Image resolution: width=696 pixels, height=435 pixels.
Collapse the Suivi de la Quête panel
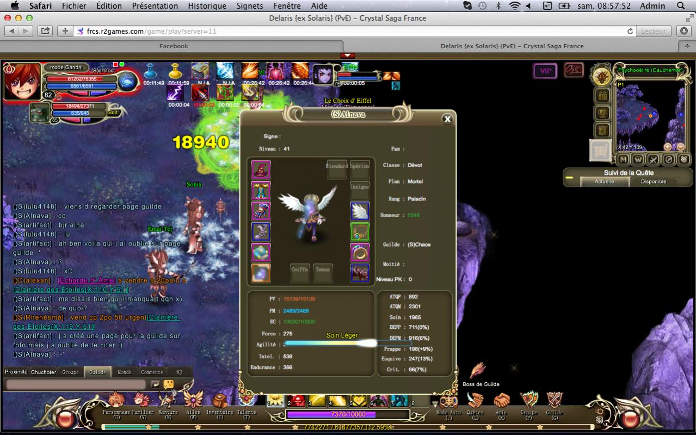[x=569, y=177]
